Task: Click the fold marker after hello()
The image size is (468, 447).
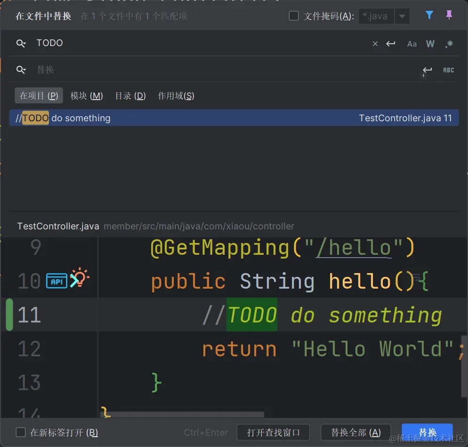Action: (x=417, y=278)
